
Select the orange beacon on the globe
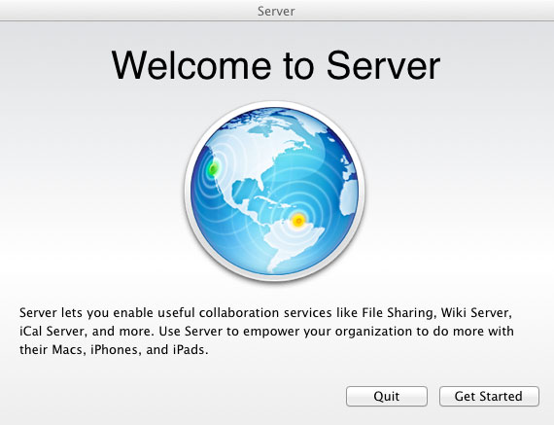[x=298, y=221]
